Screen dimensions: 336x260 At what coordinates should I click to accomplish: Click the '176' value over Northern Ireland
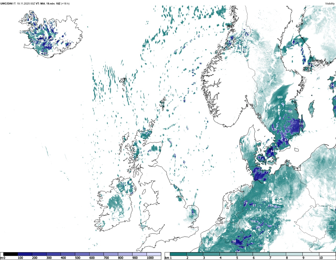pyautogui.click(x=123, y=184)
